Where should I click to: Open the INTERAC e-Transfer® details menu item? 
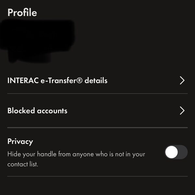click(57, 81)
